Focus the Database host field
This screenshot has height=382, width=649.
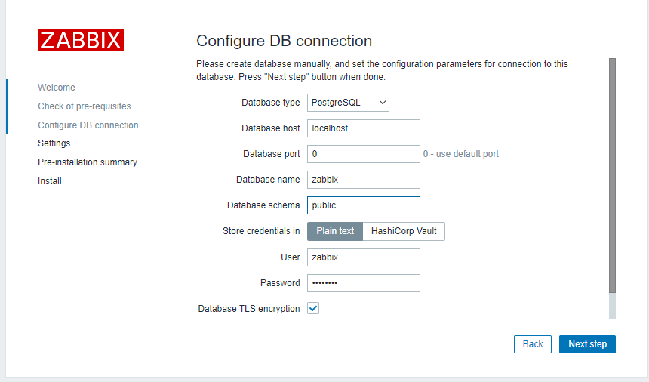click(363, 128)
